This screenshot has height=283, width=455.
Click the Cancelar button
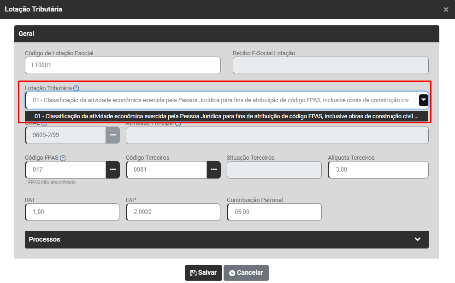click(246, 273)
